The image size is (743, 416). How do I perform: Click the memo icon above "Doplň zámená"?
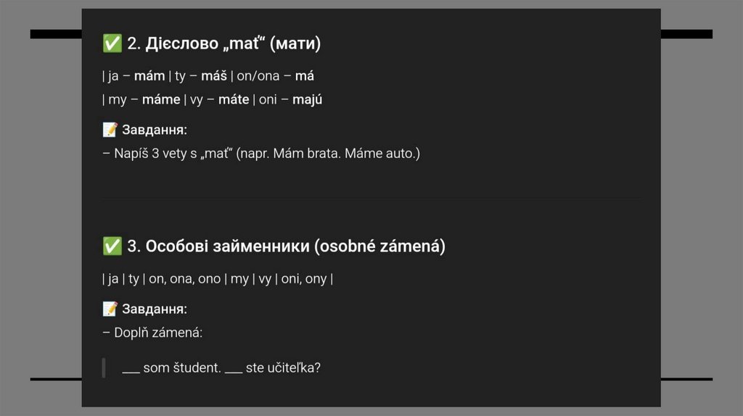pyautogui.click(x=110, y=309)
